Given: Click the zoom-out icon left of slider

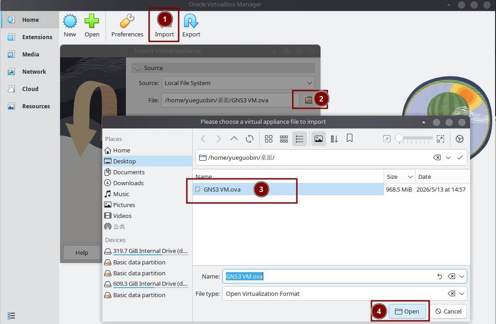Looking at the screenshot, I should (386, 139).
